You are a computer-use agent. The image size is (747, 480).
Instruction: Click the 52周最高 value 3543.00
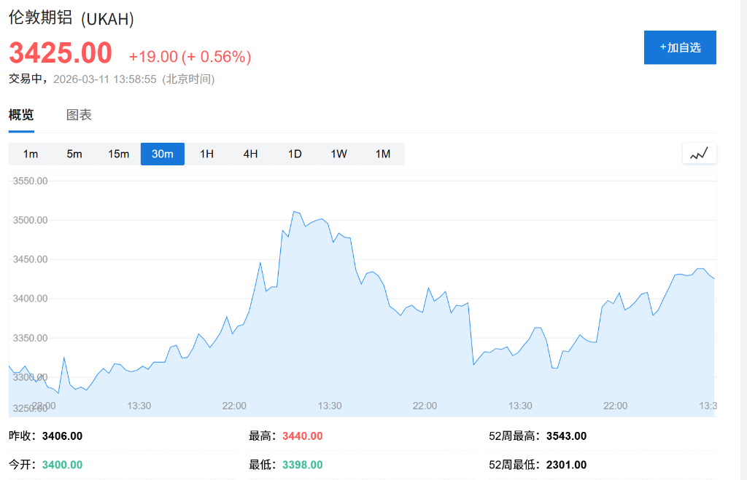pos(565,436)
